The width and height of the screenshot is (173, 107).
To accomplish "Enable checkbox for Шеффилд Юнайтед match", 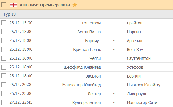I will point(4,67).
